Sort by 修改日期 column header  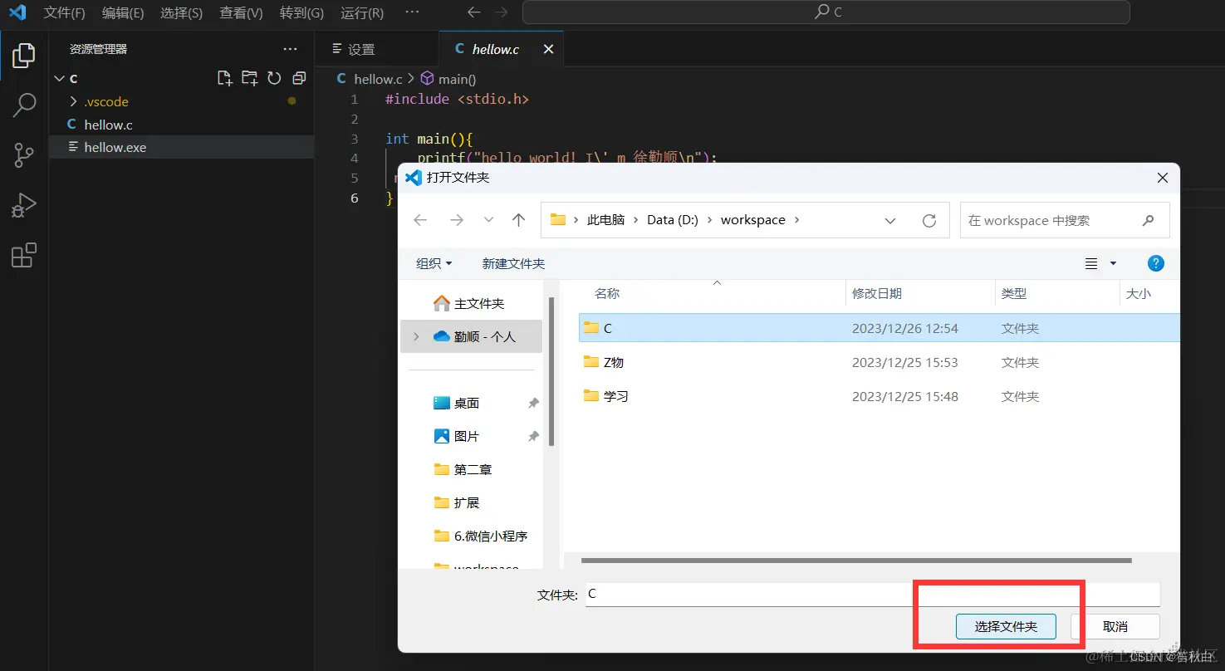(x=920, y=293)
